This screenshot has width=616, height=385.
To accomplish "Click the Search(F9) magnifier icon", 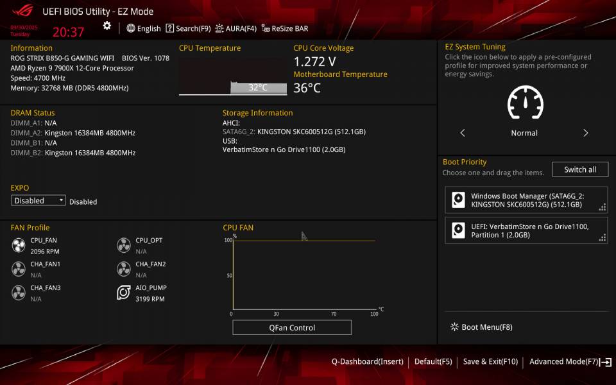I will [169, 28].
